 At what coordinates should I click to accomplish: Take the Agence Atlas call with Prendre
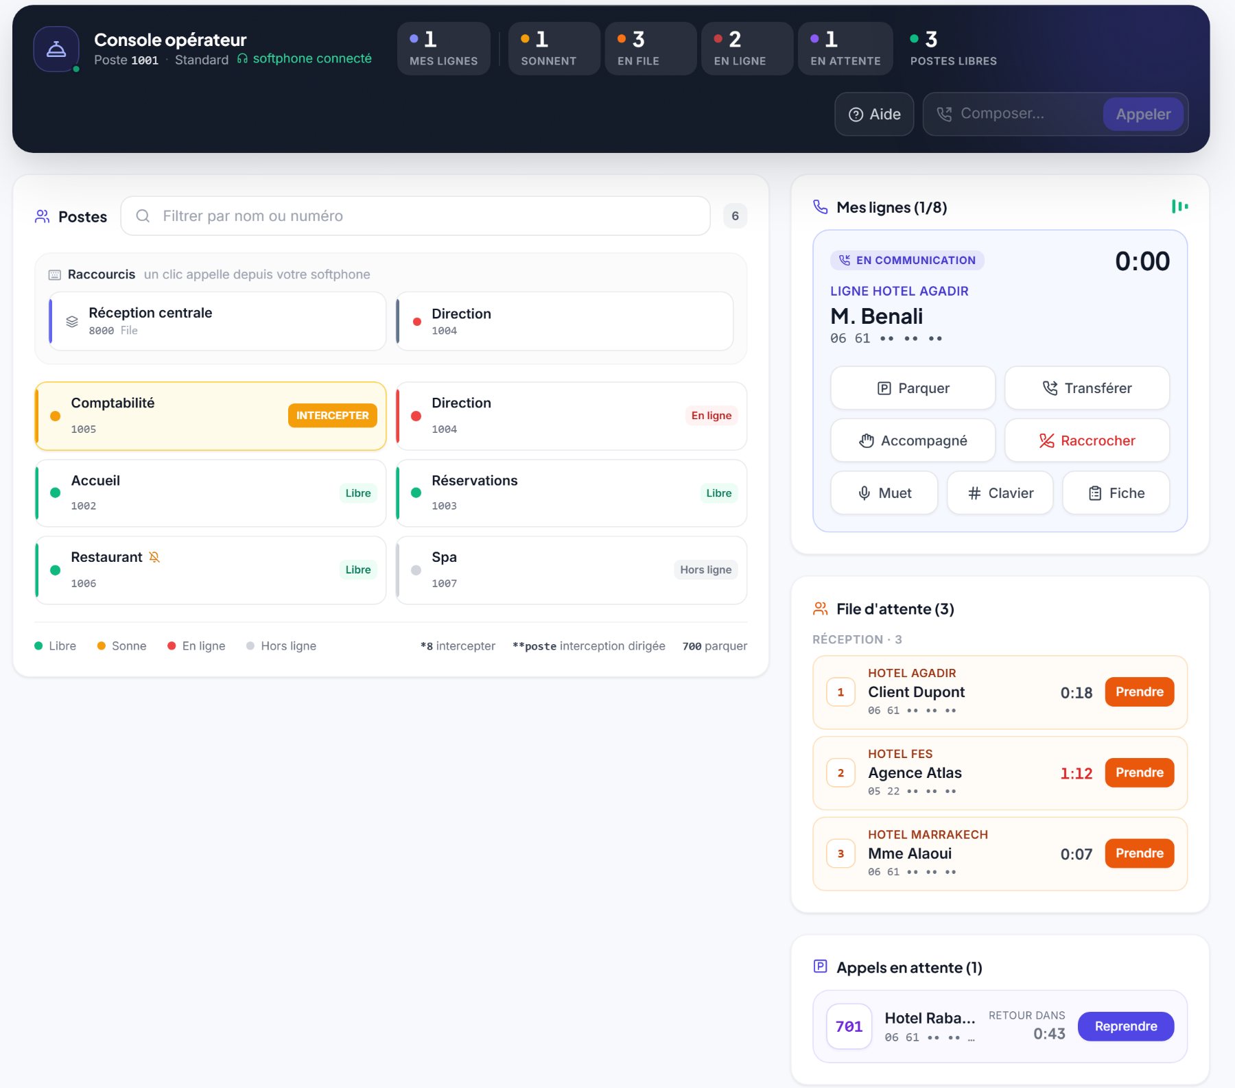1139,773
